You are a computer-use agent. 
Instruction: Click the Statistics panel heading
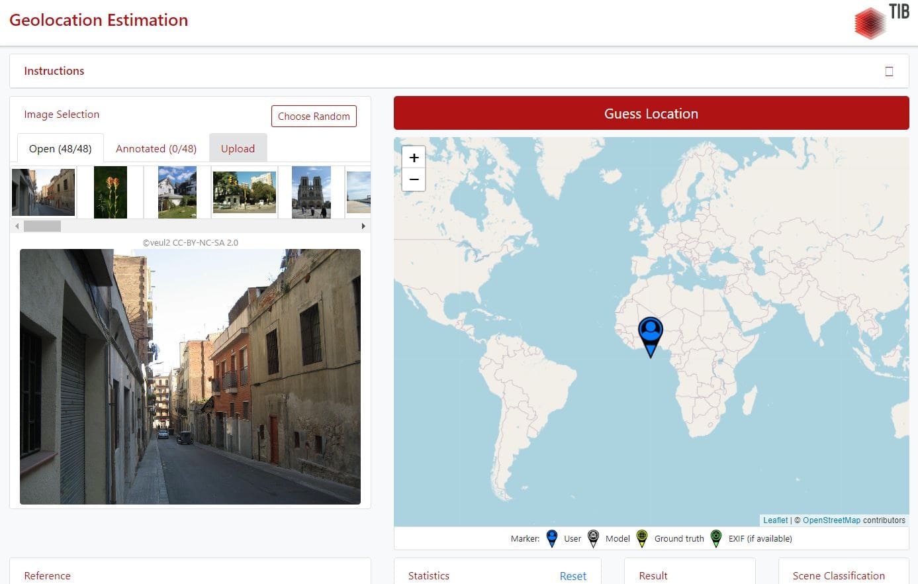pos(428,576)
